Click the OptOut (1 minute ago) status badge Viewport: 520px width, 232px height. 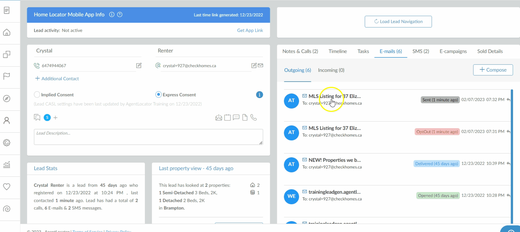click(437, 132)
